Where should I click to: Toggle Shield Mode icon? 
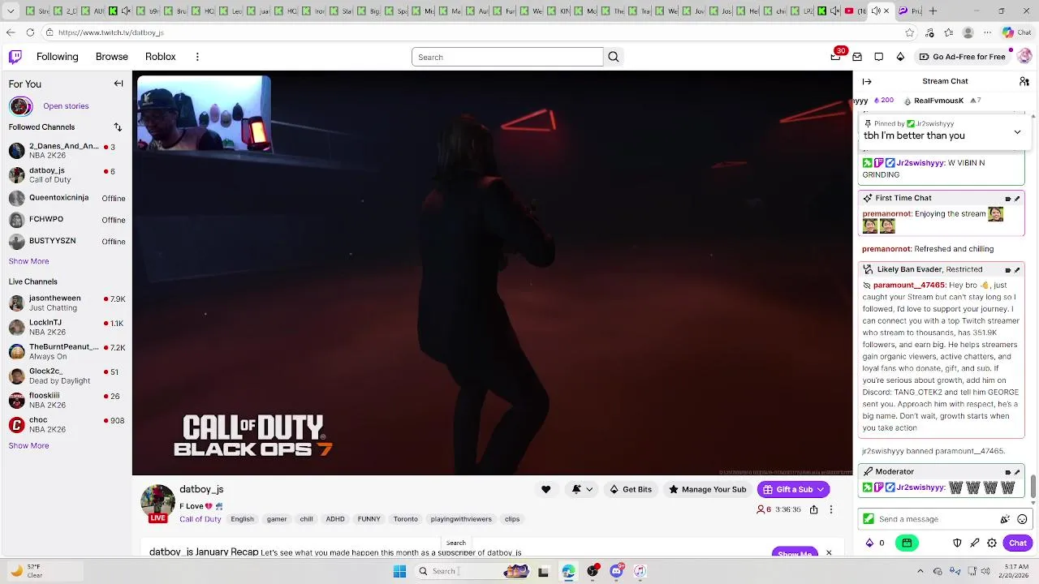(x=957, y=543)
